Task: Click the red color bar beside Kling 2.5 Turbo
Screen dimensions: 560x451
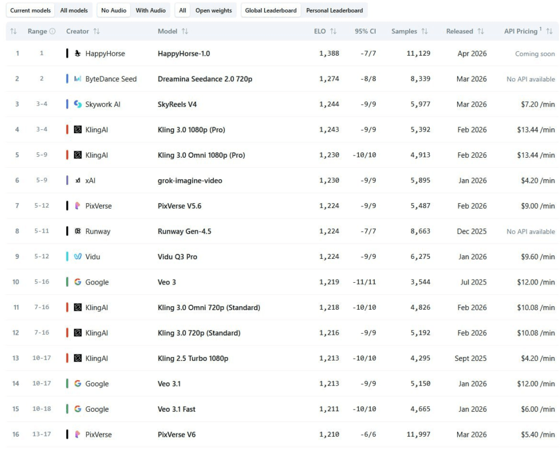Action: pyautogui.click(x=67, y=358)
